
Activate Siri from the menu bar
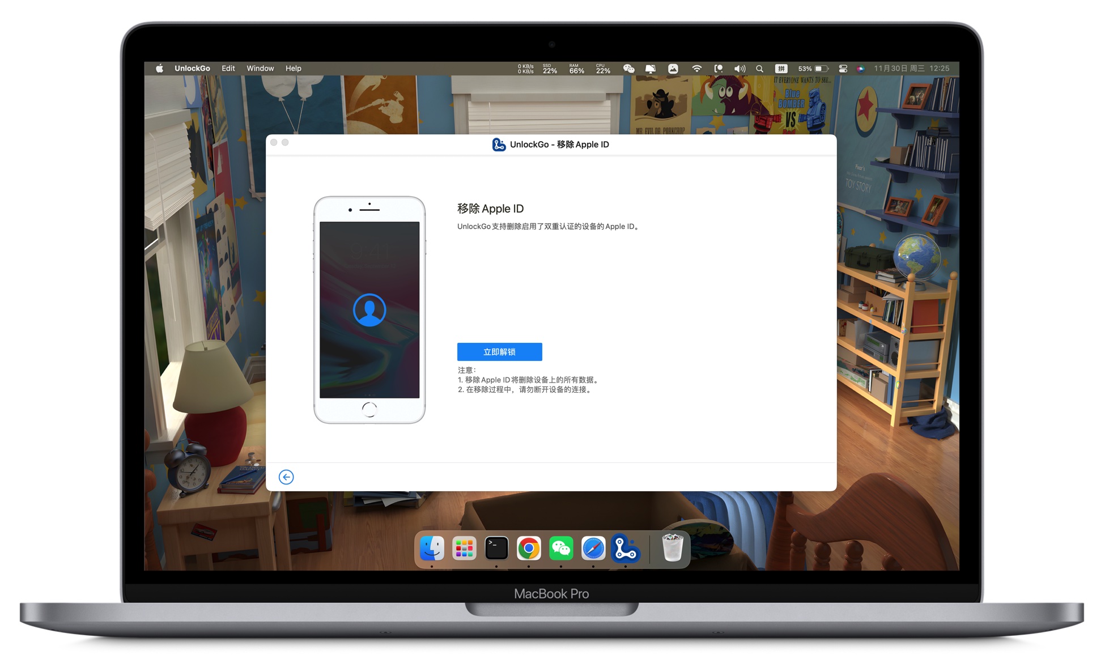click(860, 69)
